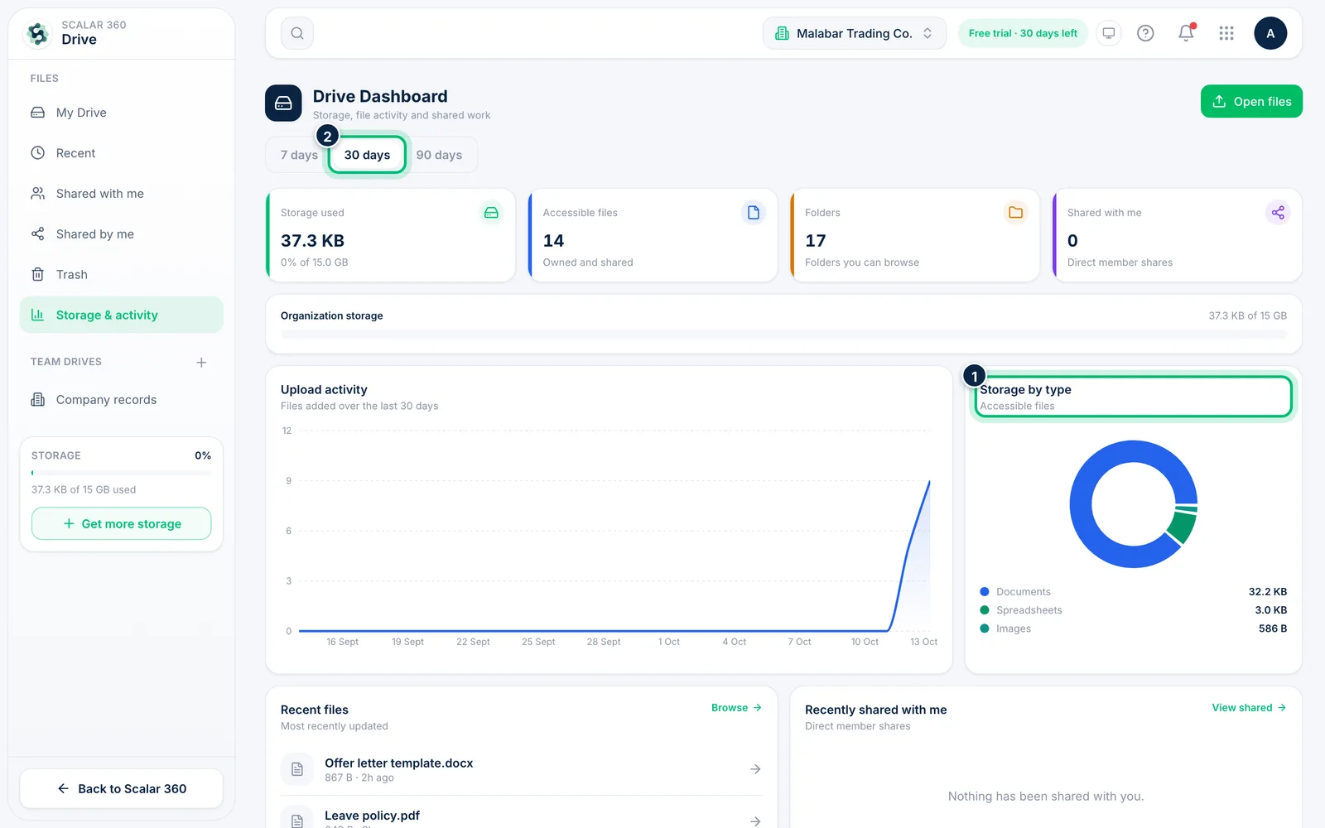1325x828 pixels.
Task: Click the Spreadsheets green legend dot
Action: click(x=985, y=610)
